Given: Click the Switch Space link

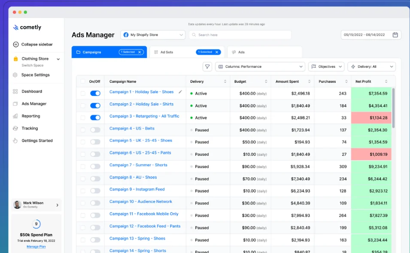Looking at the screenshot, I should point(33,65).
